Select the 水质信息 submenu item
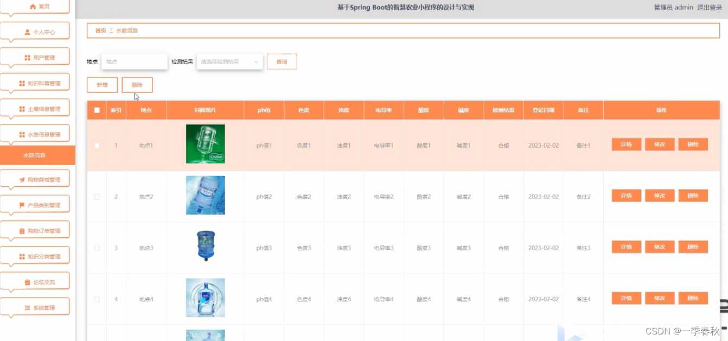This screenshot has width=728, height=341. pos(37,155)
